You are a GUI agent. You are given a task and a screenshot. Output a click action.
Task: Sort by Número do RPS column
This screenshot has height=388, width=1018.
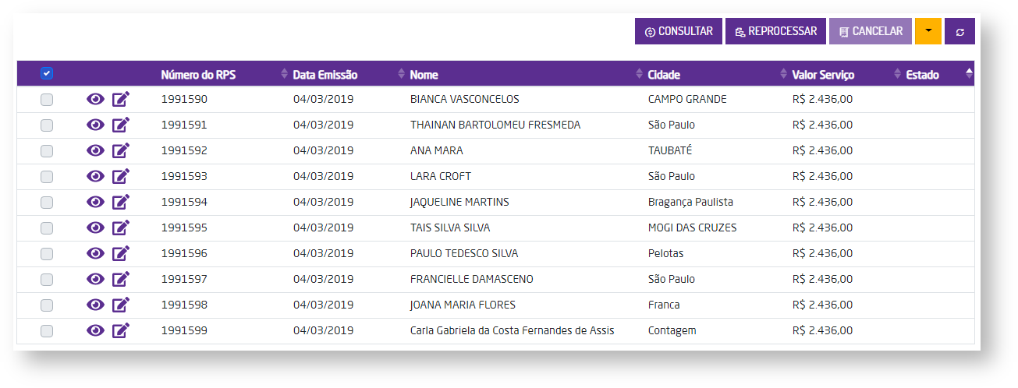click(x=198, y=75)
